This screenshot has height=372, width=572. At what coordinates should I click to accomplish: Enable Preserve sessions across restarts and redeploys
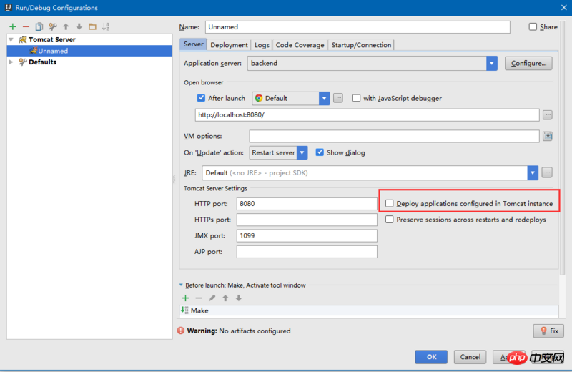[x=390, y=220]
